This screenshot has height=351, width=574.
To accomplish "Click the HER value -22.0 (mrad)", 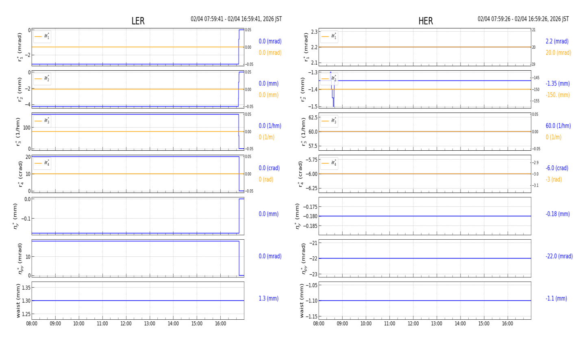I will tap(559, 256).
